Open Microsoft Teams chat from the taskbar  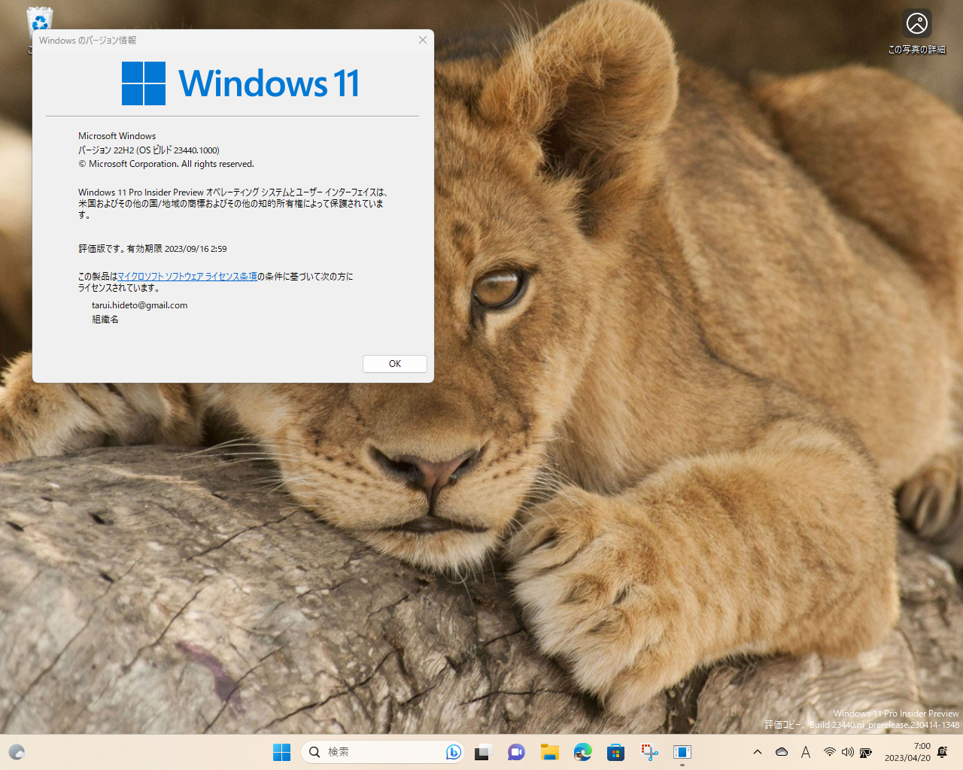pyautogui.click(x=516, y=752)
